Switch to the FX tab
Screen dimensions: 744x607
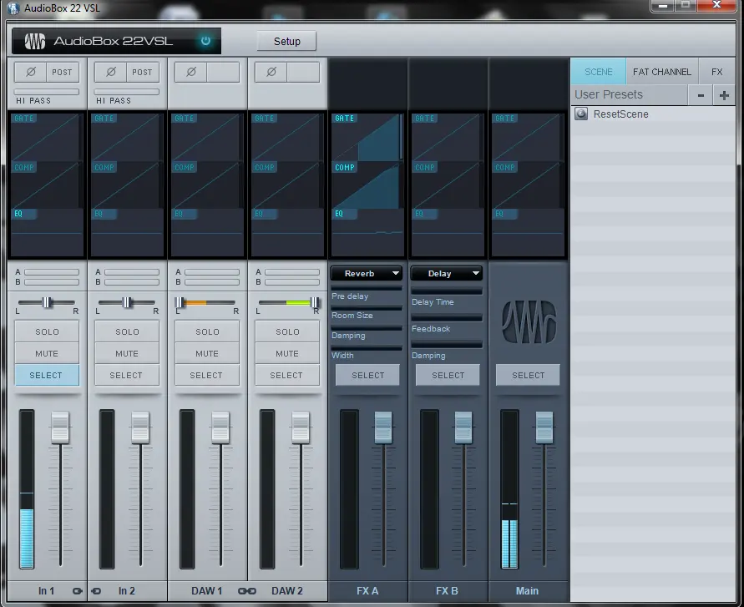coord(716,72)
